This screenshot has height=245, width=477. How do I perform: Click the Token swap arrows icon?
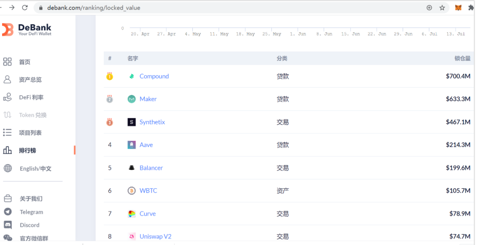[7, 115]
